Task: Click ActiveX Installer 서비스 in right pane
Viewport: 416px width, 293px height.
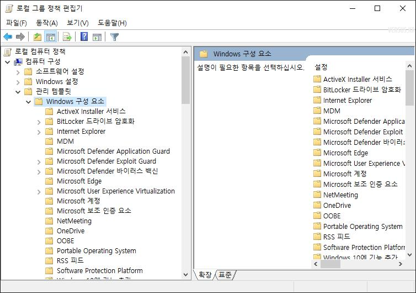Action: pos(358,79)
